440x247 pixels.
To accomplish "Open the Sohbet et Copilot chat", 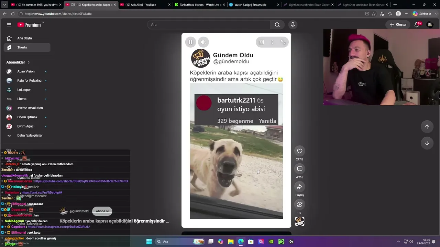I will pyautogui.click(x=422, y=14).
